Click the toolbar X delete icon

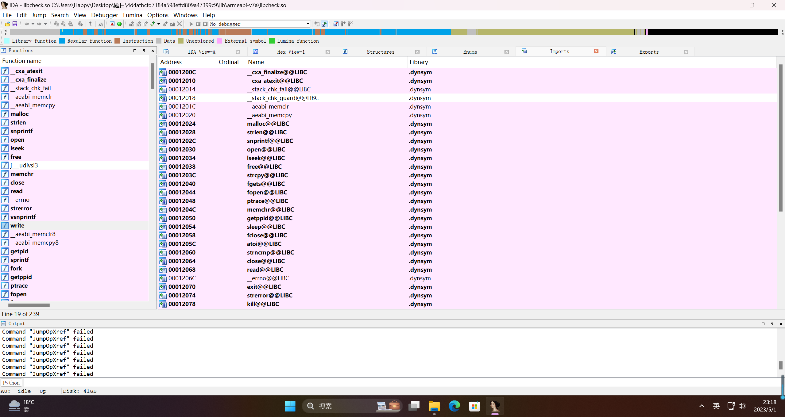coord(180,24)
